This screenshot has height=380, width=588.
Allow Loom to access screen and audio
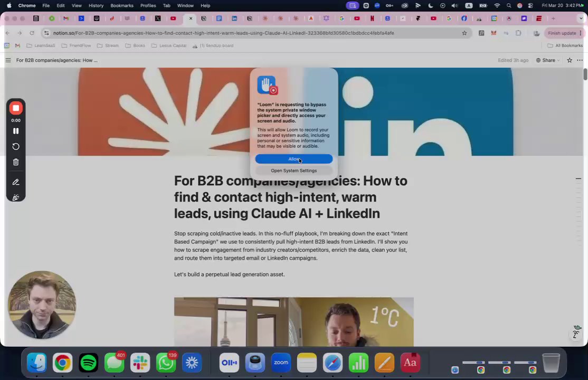tap(293, 159)
